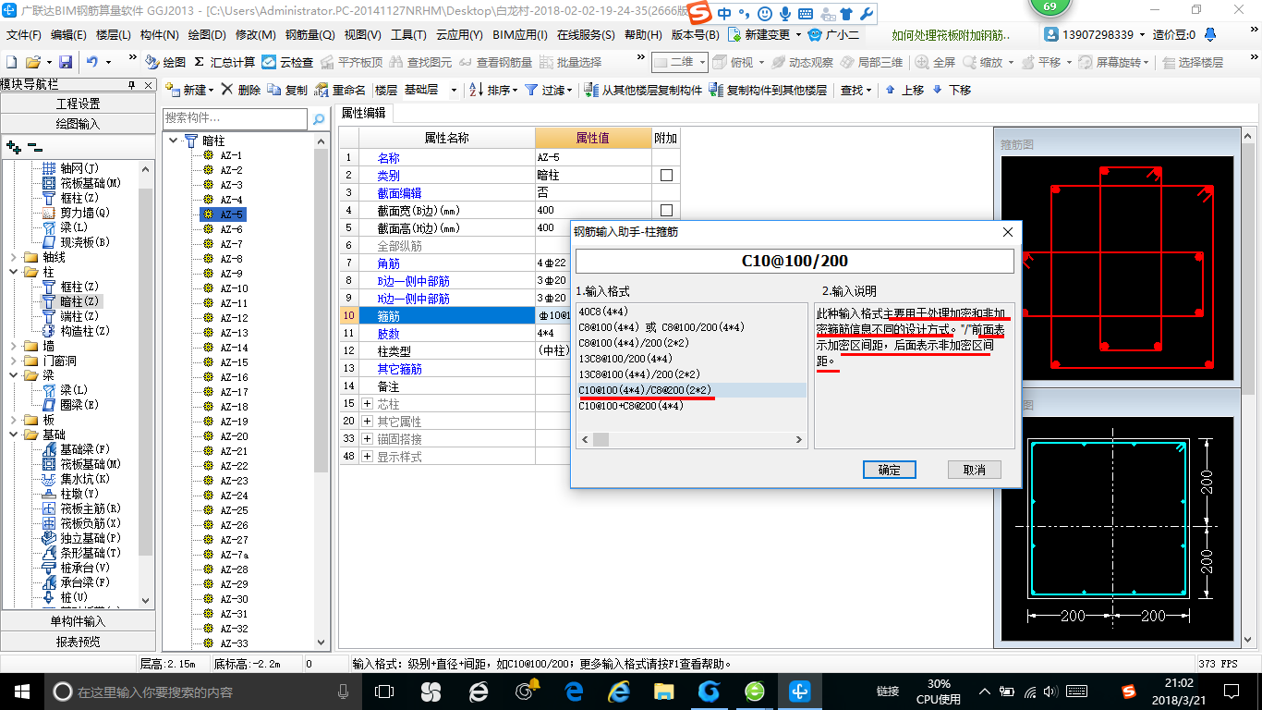Click the 确定 button in dialog

889,470
